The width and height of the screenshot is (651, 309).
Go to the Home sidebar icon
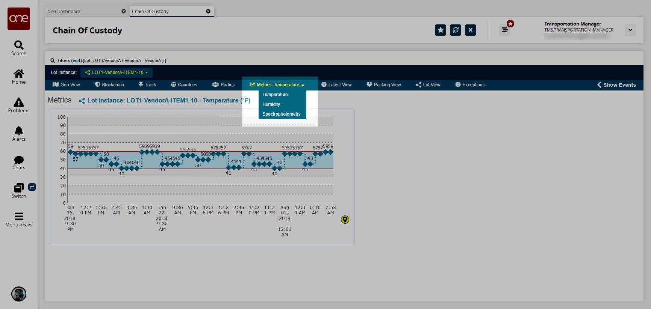(19, 74)
